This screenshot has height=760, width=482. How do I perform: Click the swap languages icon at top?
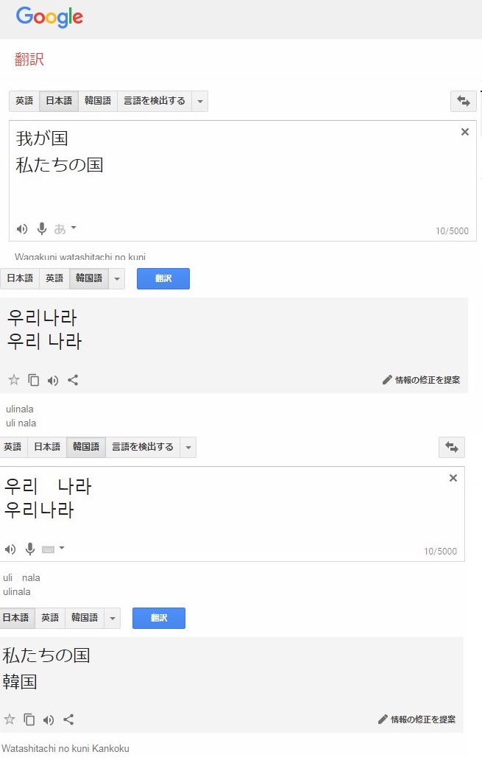pyautogui.click(x=463, y=101)
